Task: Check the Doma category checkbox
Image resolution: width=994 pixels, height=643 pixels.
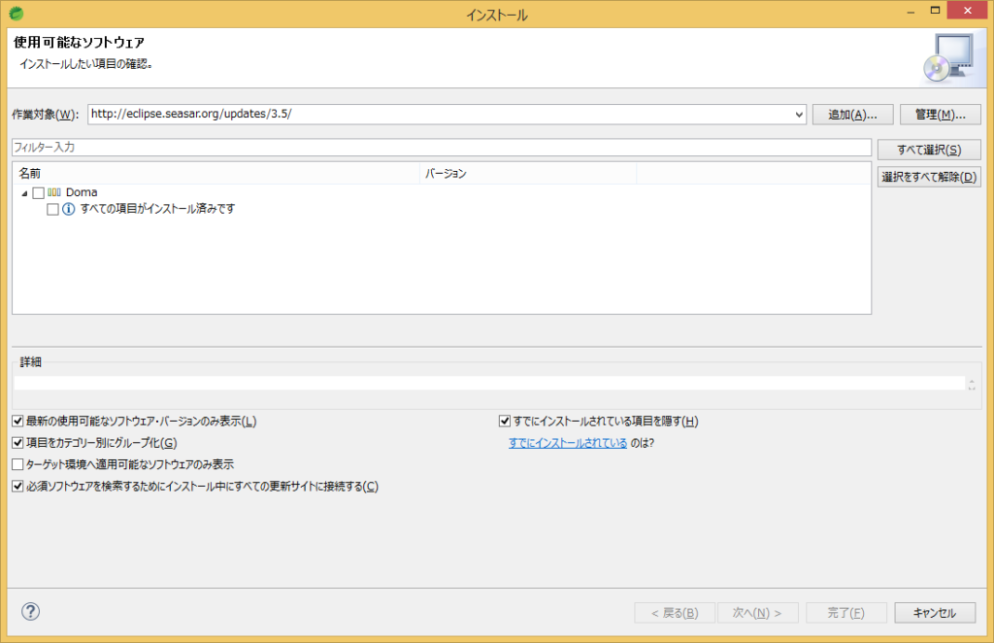Action: coord(39,192)
